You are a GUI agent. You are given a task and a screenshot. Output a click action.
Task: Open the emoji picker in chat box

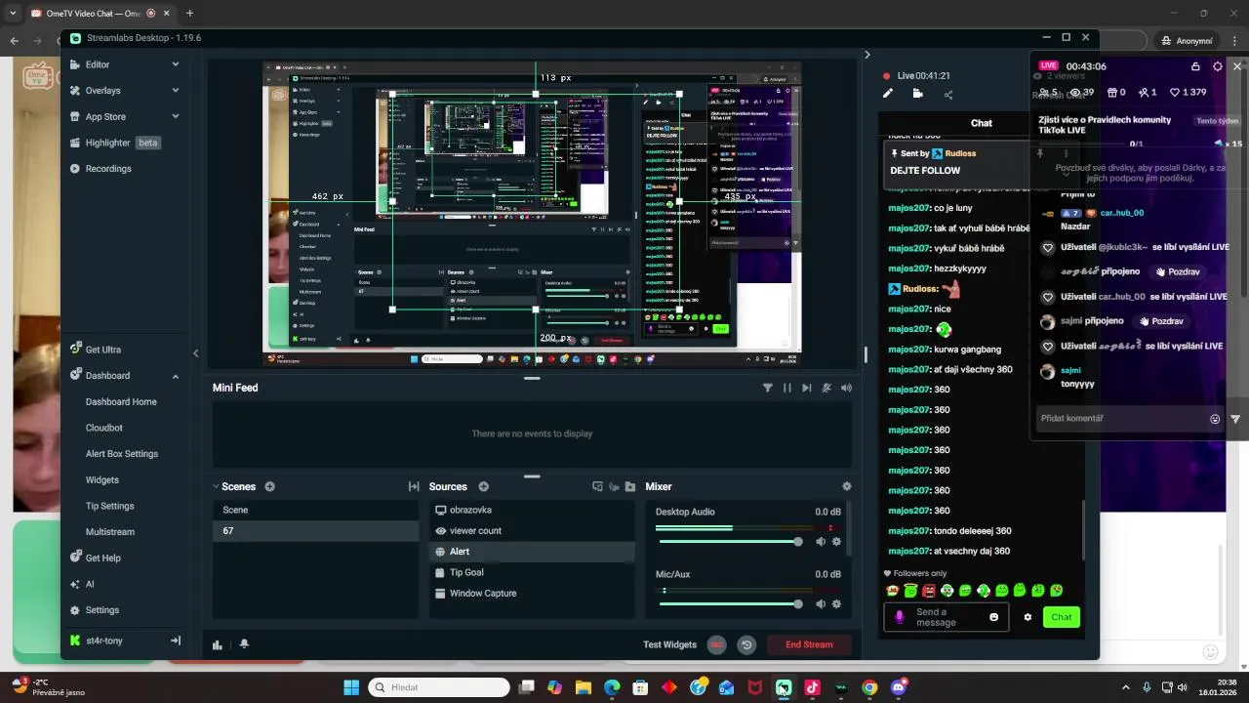coord(994,617)
